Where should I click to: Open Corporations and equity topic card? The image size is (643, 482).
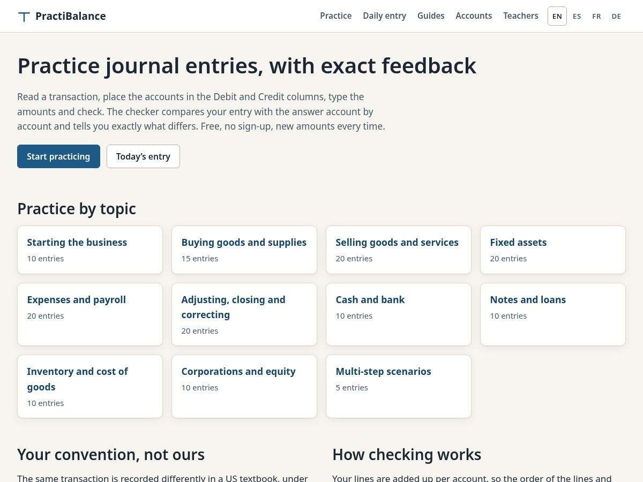[244, 386]
